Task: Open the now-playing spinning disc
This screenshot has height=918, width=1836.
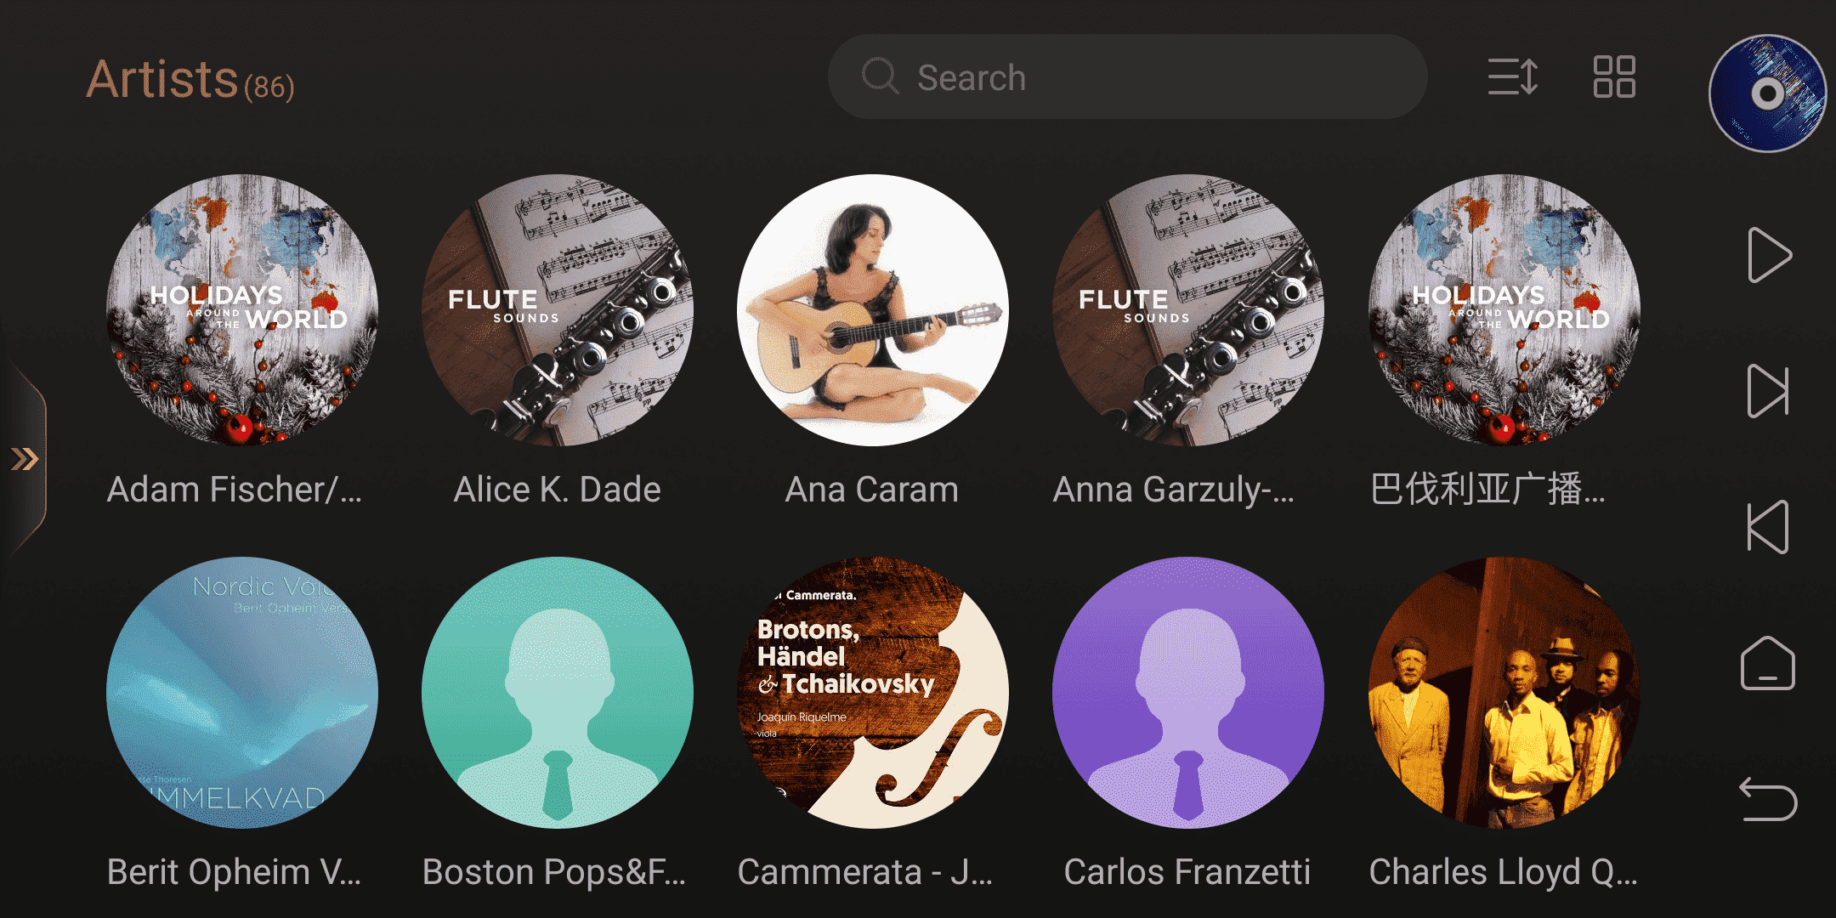Action: [x=1767, y=93]
